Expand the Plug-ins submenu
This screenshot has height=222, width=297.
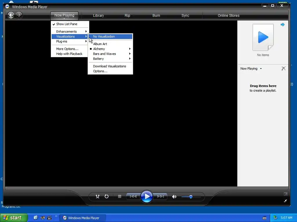coord(70,41)
